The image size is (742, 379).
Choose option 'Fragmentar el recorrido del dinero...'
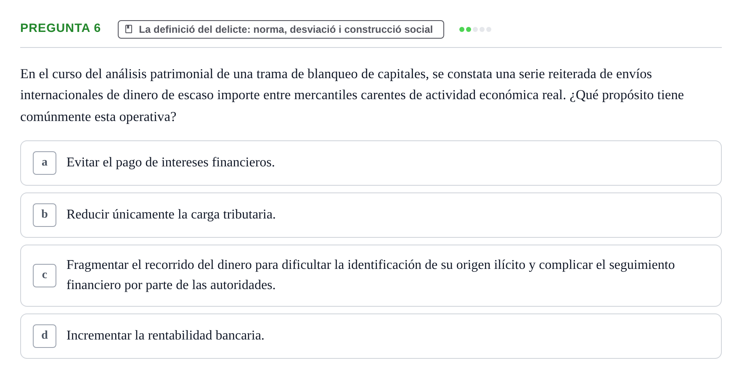point(371,276)
